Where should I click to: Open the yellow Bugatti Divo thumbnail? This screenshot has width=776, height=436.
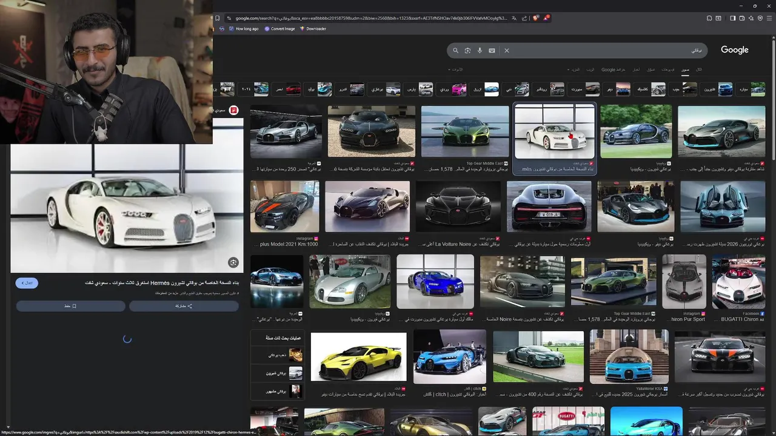358,357
